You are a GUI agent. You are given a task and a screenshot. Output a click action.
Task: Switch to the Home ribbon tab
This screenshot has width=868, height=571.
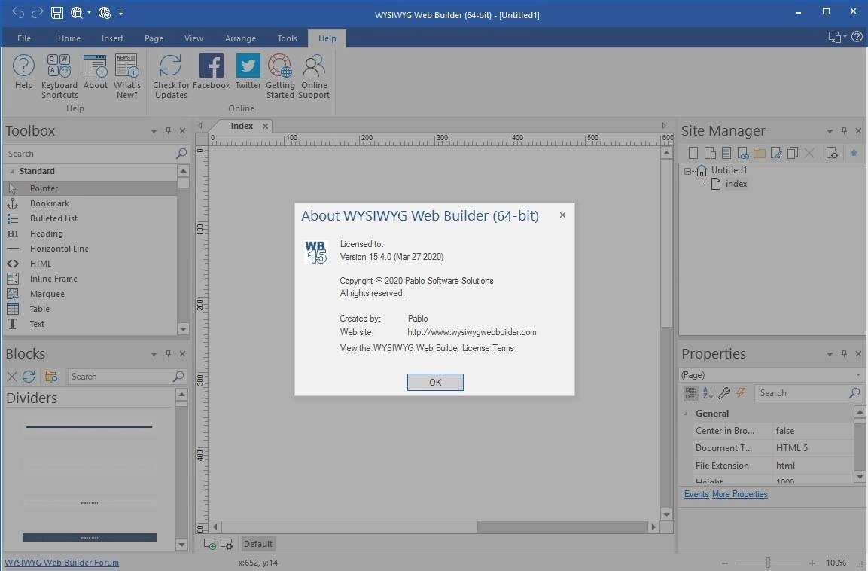pos(69,38)
